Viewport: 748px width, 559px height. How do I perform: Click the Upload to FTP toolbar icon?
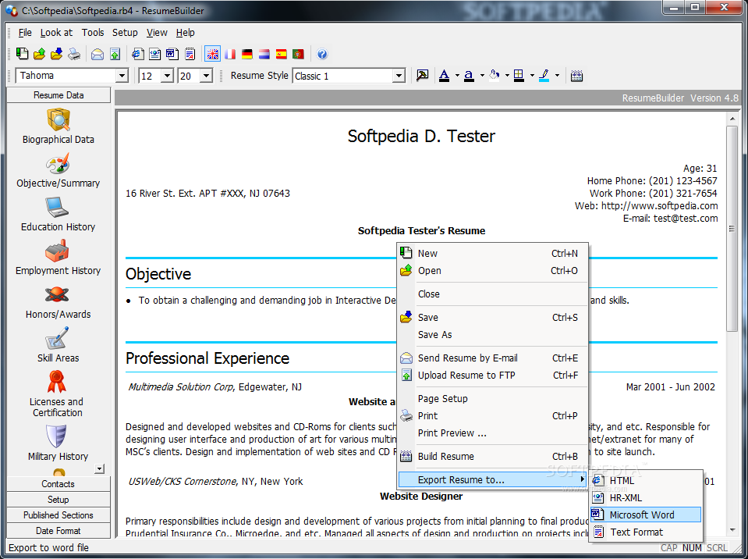[x=115, y=54]
